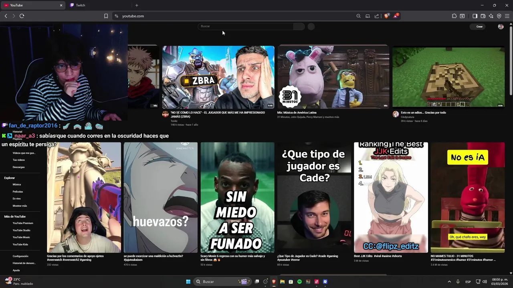513x288 pixels.
Task: Close the YouTube tab
Action: (x=61, y=5)
